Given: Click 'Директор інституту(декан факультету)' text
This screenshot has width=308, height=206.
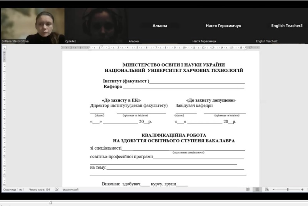Looking at the screenshot, I should click(x=129, y=106).
